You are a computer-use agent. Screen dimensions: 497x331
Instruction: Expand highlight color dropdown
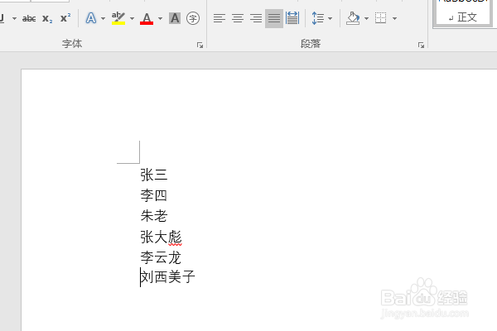click(x=132, y=19)
